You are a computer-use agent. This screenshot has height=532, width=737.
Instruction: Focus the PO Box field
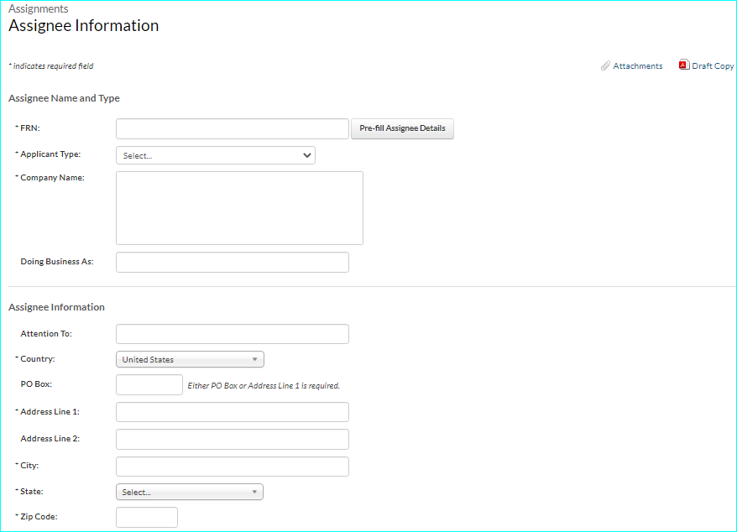(x=149, y=385)
